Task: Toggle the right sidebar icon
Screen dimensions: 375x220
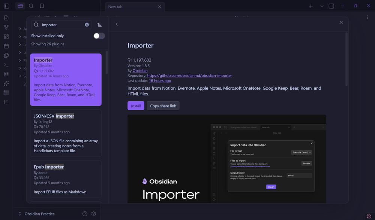Action: point(331,6)
